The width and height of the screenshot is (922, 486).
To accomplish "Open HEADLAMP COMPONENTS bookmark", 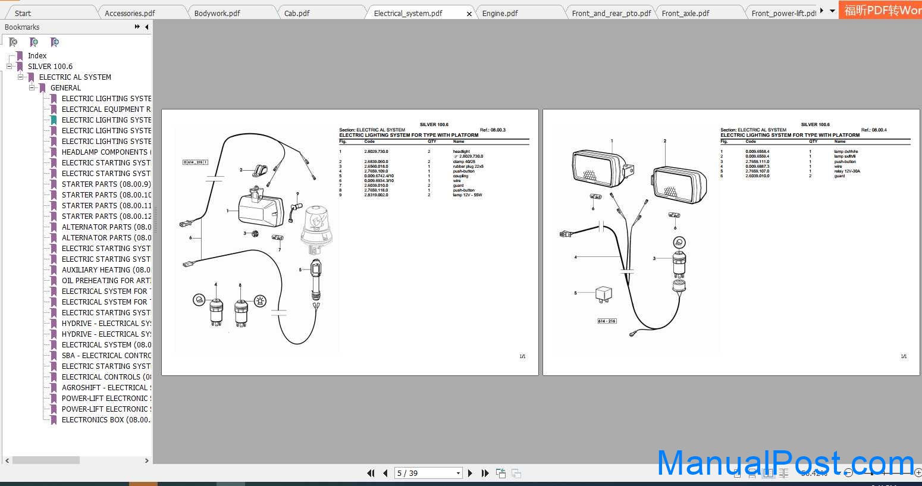I will [x=106, y=152].
